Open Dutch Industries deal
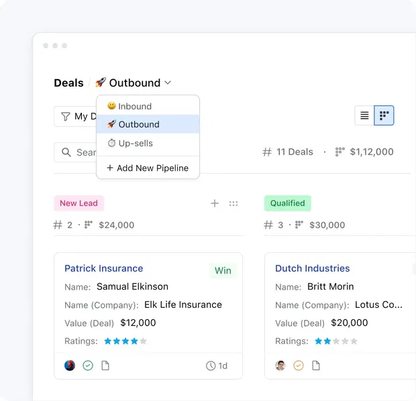Screen dimensions: 416x401 [312, 268]
